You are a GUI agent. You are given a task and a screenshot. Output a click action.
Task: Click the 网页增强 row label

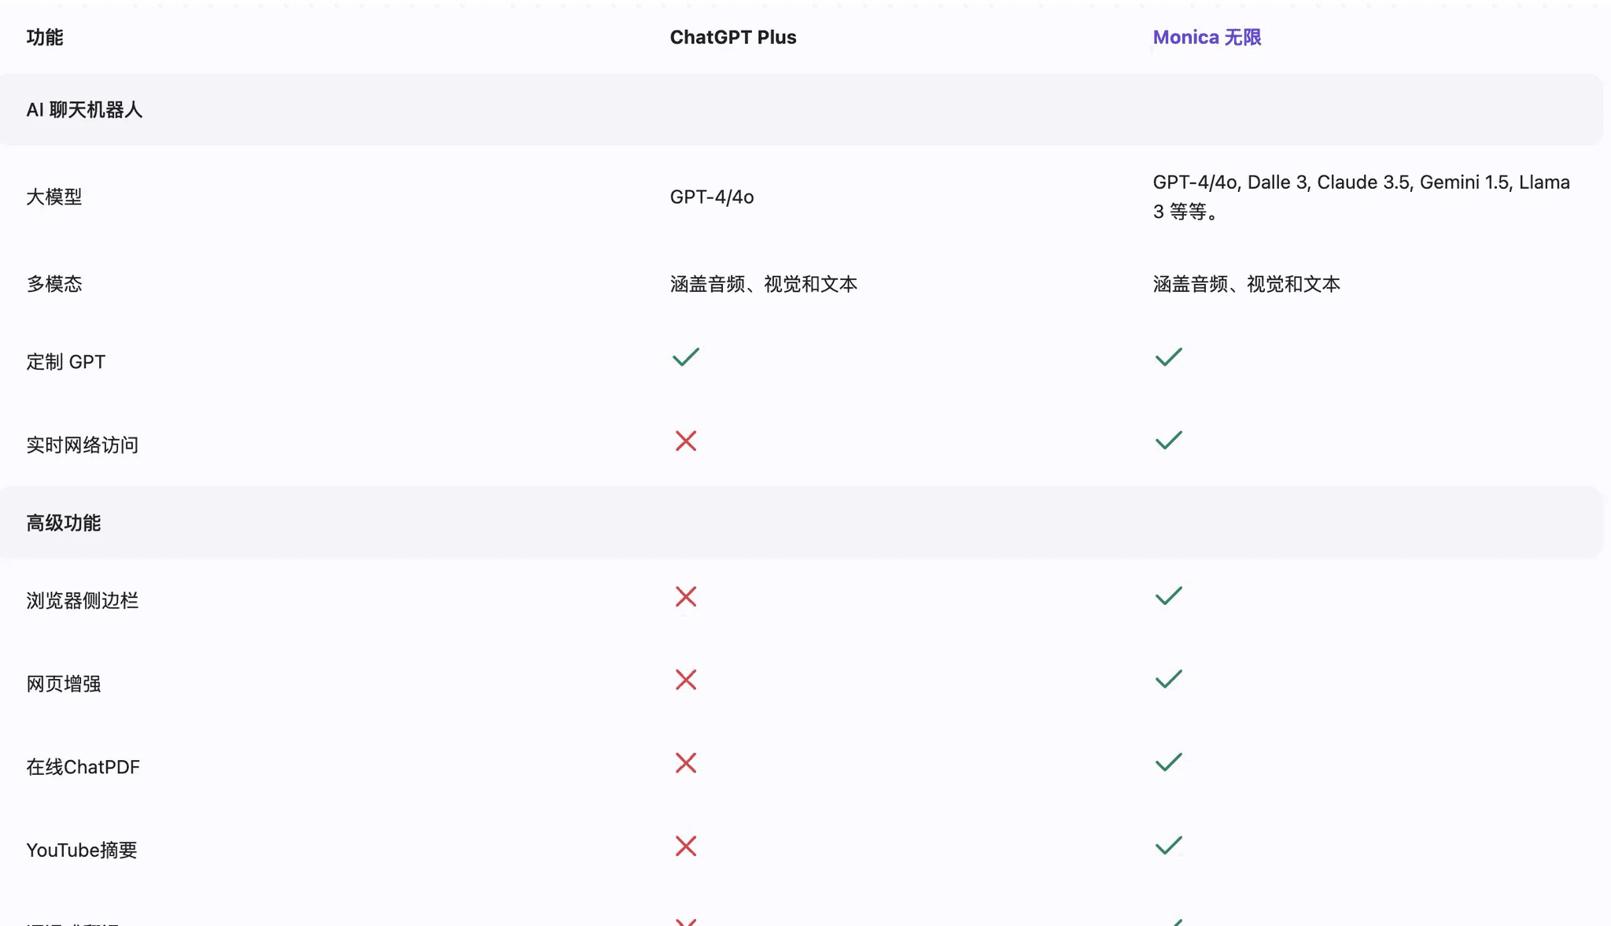tap(64, 684)
